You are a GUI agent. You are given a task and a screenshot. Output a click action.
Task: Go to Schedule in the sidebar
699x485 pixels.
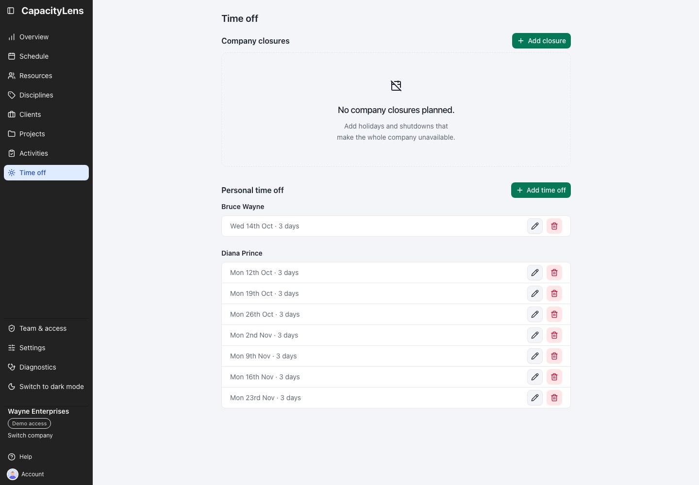coord(46,56)
